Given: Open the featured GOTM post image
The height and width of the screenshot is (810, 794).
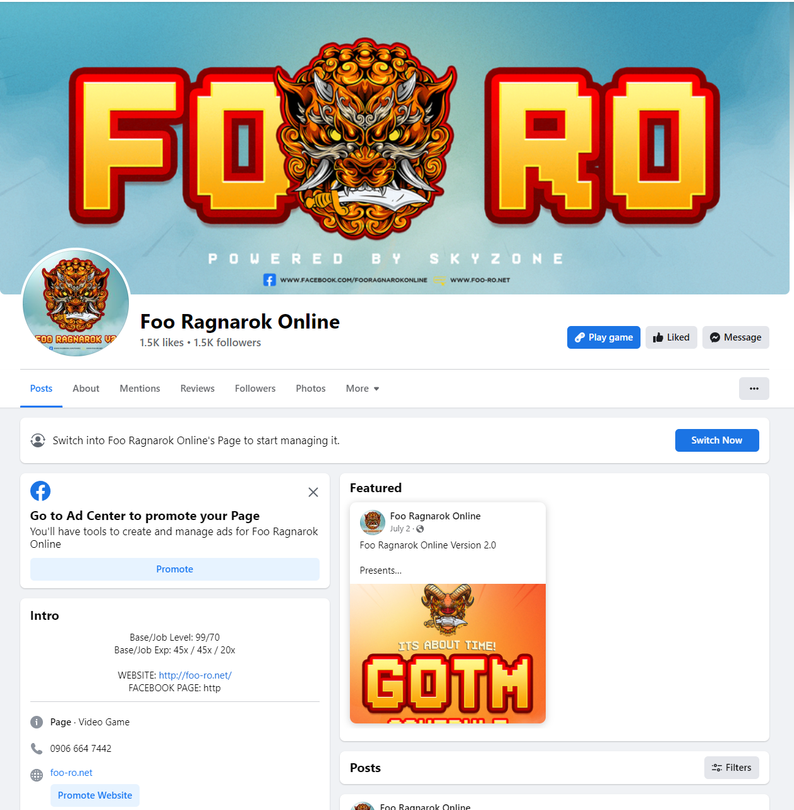Looking at the screenshot, I should coord(448,653).
